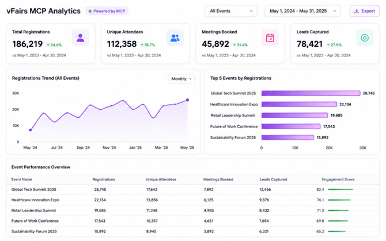This screenshot has width=386, height=241.
Task: Sort by Registrations column header
Action: coord(104,179)
